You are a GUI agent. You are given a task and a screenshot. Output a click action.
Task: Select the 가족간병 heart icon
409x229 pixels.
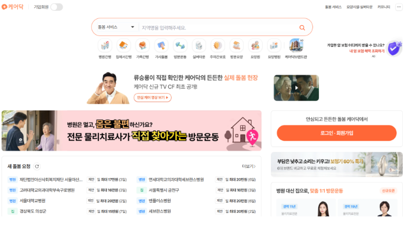point(142,45)
